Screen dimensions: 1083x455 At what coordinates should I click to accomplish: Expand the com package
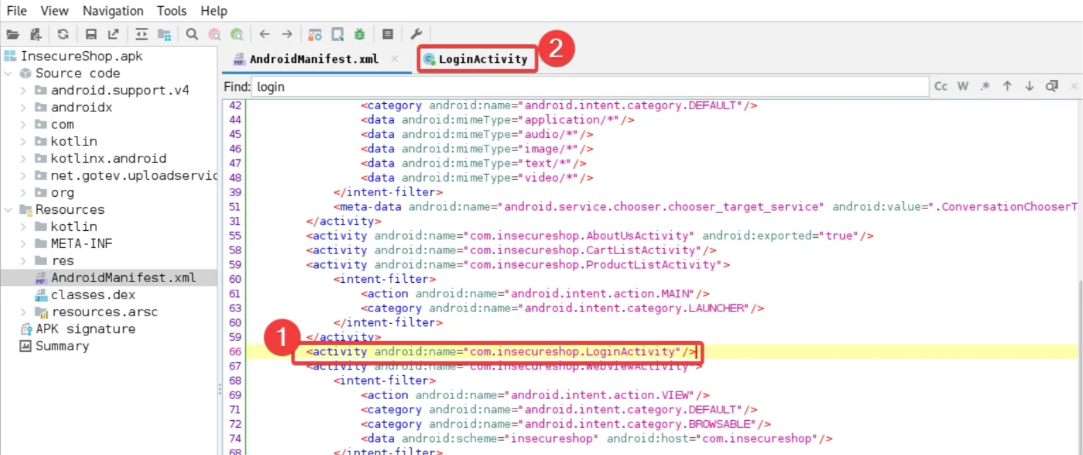click(23, 124)
